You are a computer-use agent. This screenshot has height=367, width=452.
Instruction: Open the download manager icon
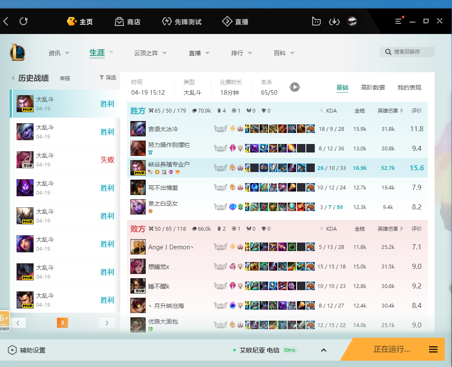334,21
